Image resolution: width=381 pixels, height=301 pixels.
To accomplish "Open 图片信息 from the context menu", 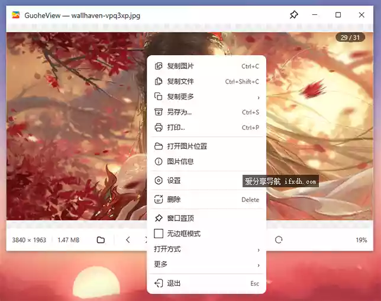I will tap(206, 162).
